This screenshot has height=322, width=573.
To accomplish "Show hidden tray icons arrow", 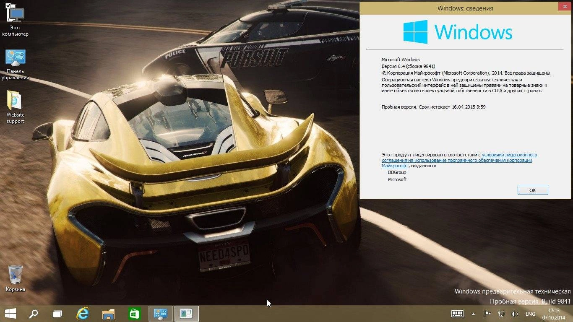I will (x=473, y=314).
